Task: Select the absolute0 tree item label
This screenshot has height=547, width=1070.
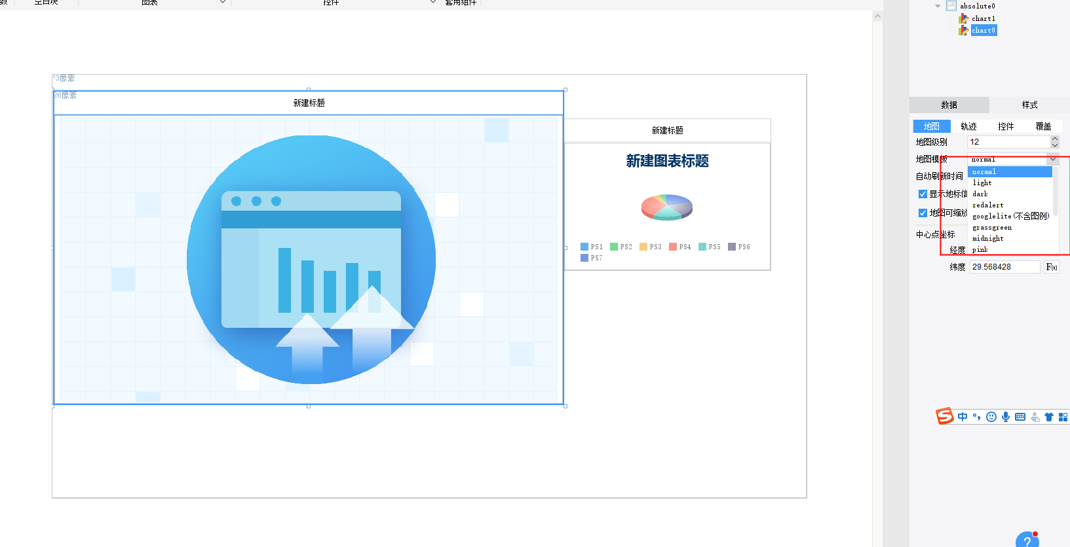Action: [978, 6]
